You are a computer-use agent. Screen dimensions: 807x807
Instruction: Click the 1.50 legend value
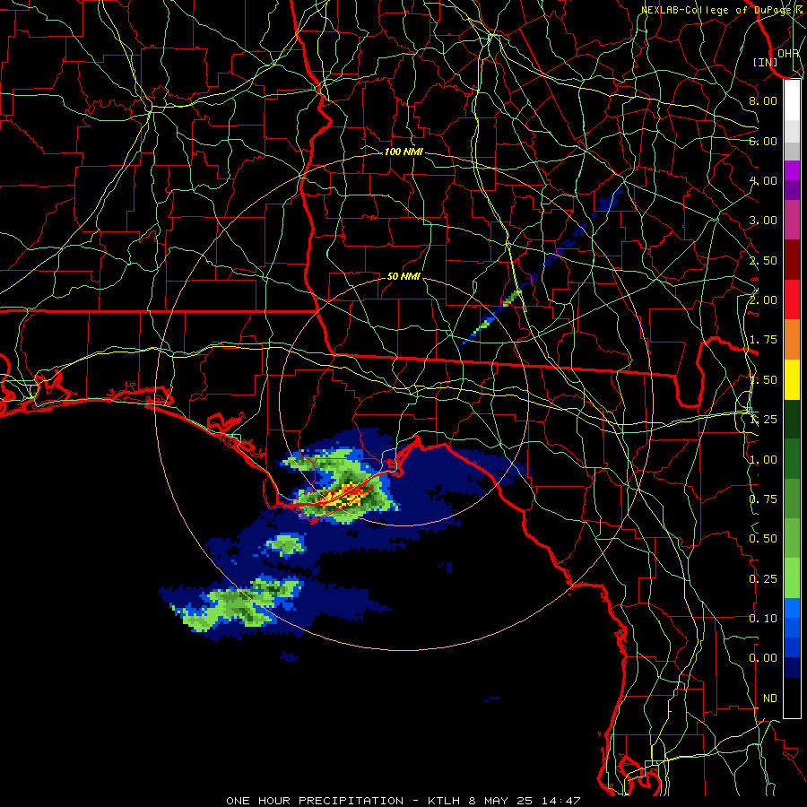[x=763, y=380]
